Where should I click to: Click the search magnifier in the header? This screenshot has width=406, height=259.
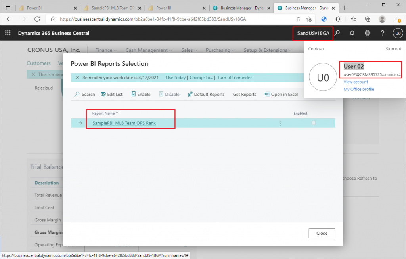click(x=337, y=33)
